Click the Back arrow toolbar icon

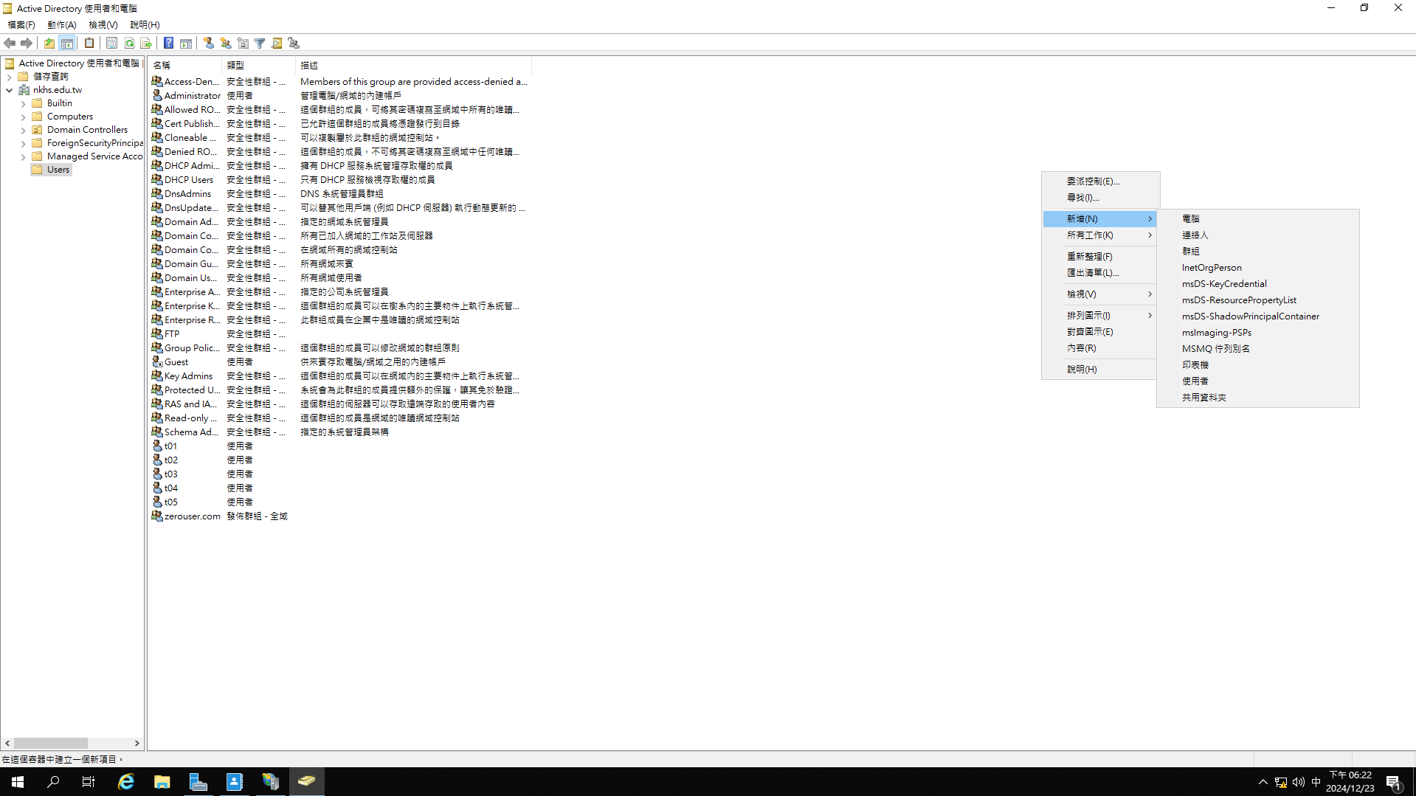[10, 44]
